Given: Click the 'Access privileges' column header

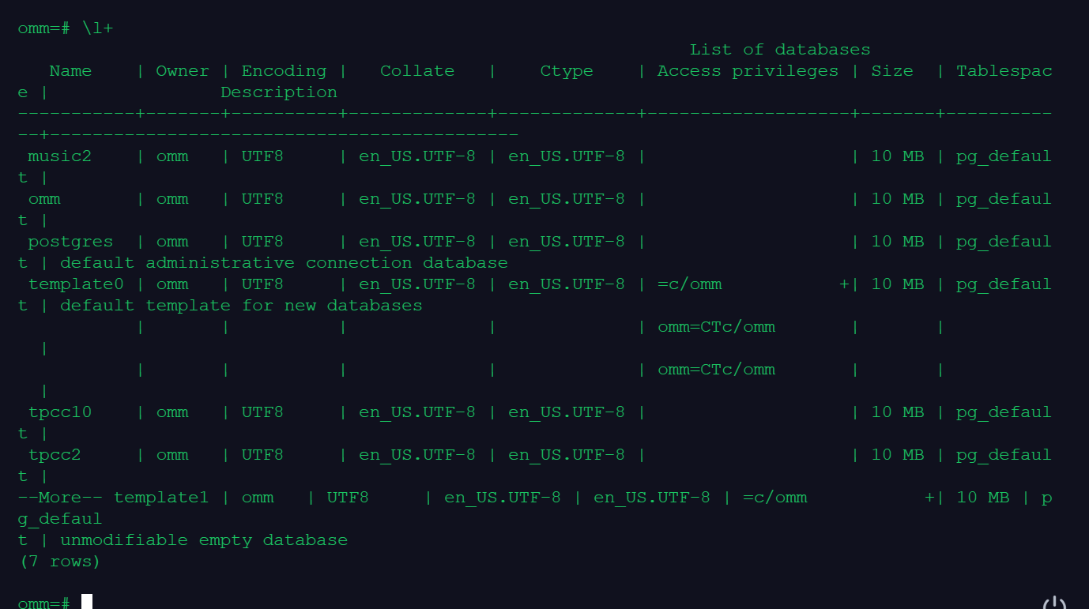Looking at the screenshot, I should (748, 71).
